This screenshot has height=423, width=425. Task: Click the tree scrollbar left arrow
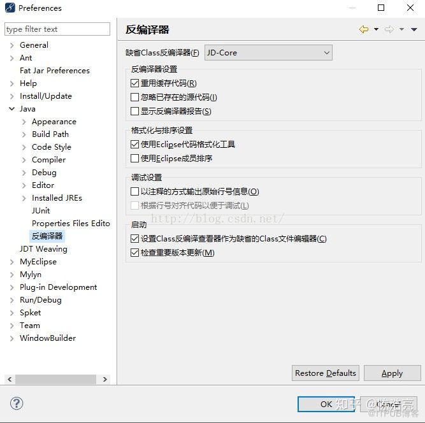pos(10,379)
